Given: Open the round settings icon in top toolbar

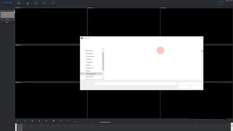Looking at the screenshot, I should (44, 3).
